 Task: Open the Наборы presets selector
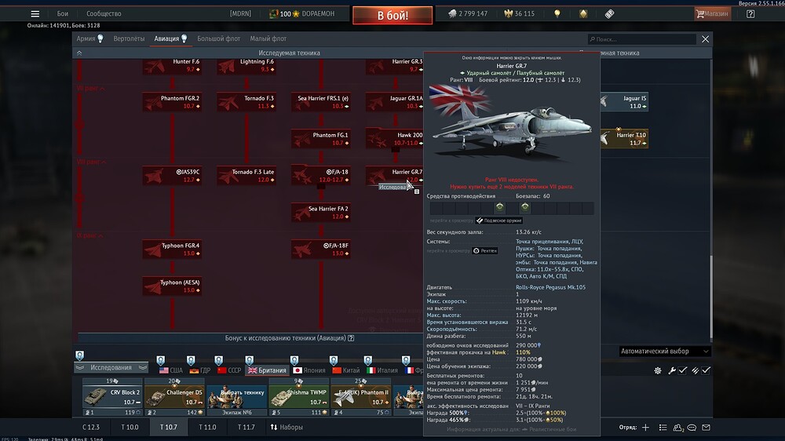tap(287, 427)
